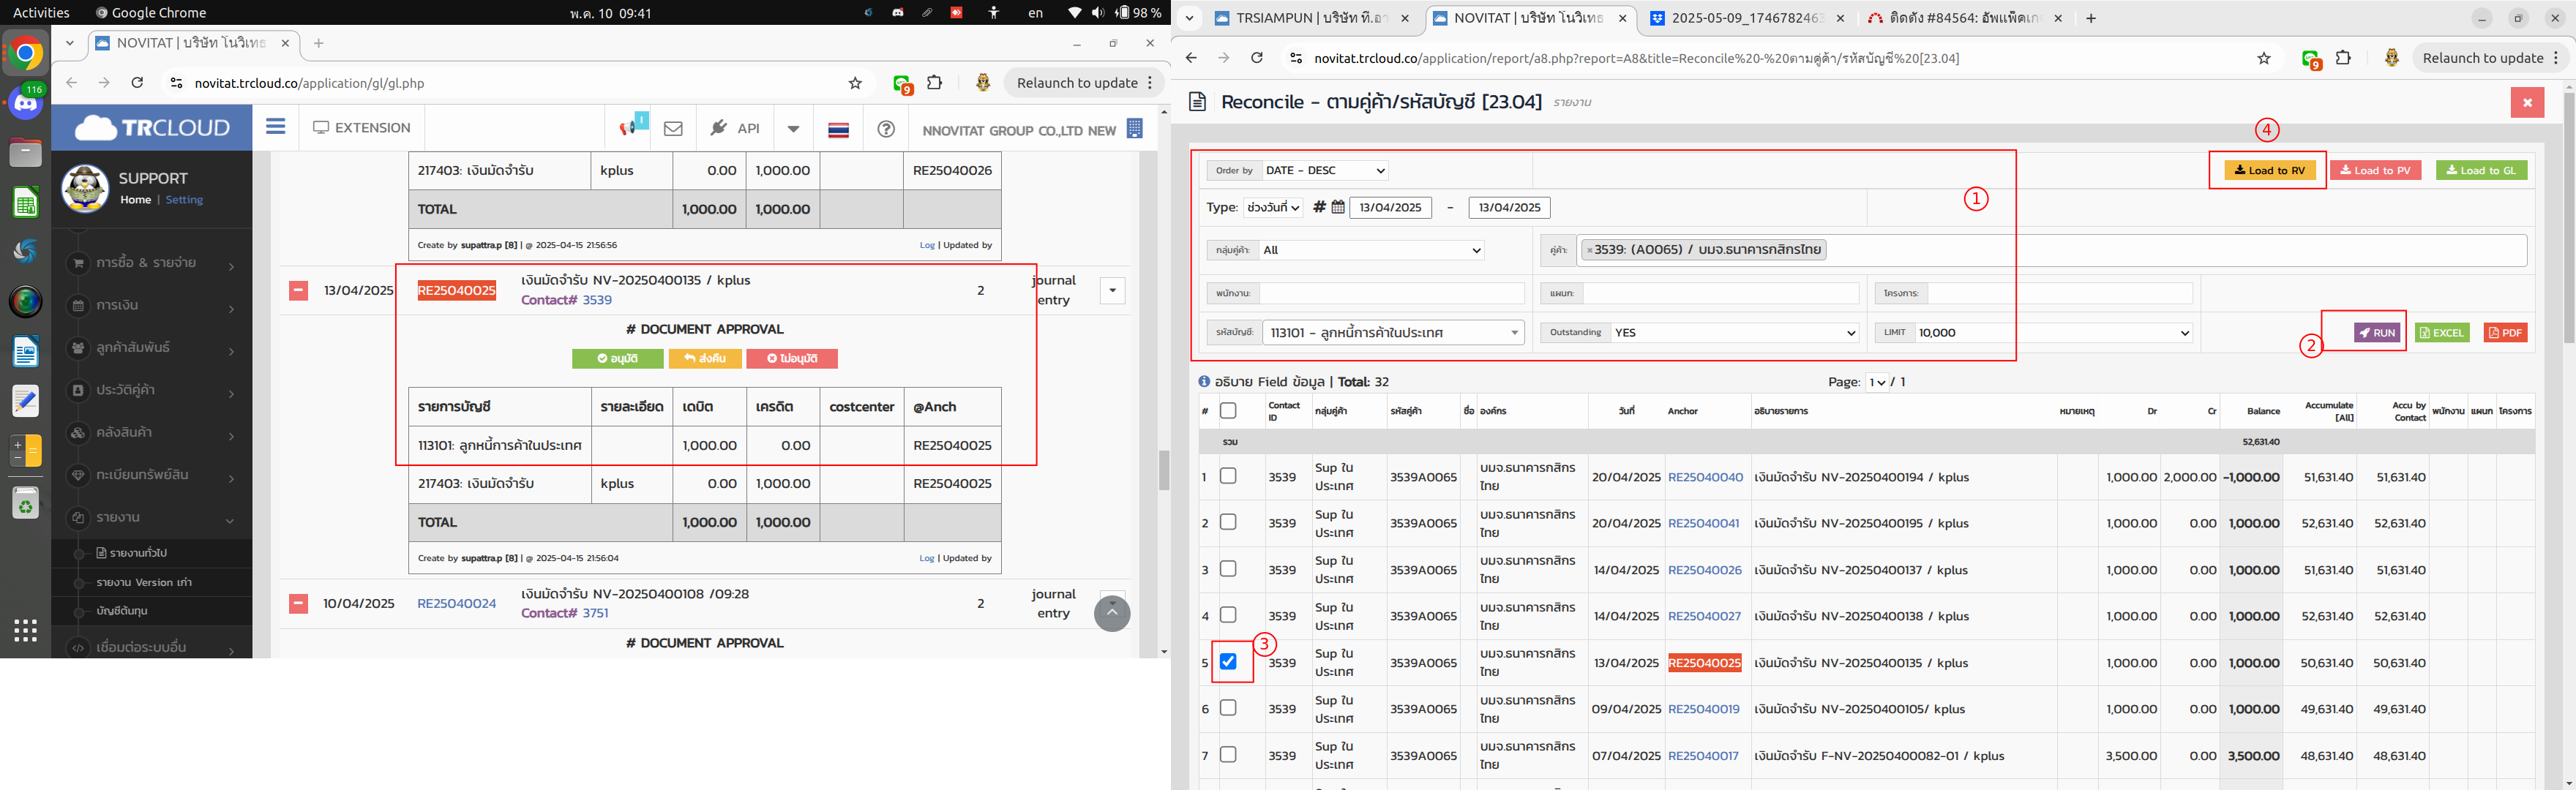Open Files from the Ubuntu dock
The image size is (2576, 790).
(26, 153)
